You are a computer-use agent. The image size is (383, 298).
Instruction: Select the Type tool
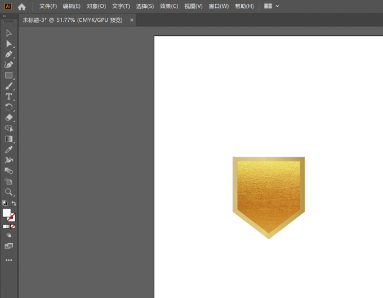tap(9, 97)
